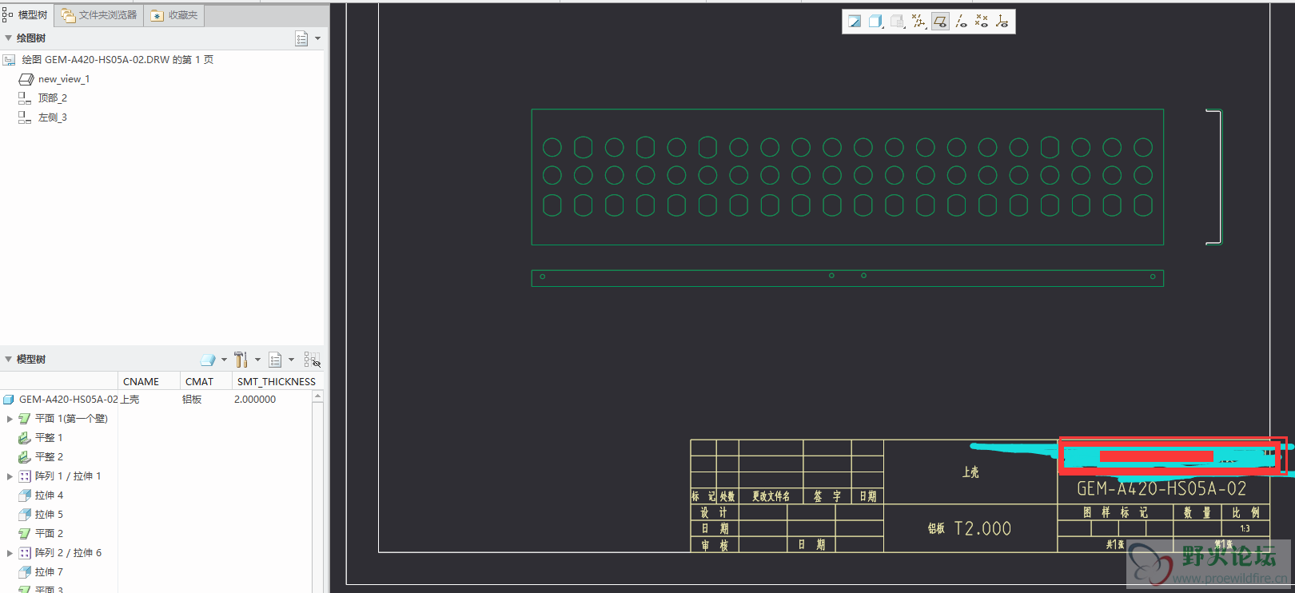Click the 铝板 CMAT cell

point(192,400)
